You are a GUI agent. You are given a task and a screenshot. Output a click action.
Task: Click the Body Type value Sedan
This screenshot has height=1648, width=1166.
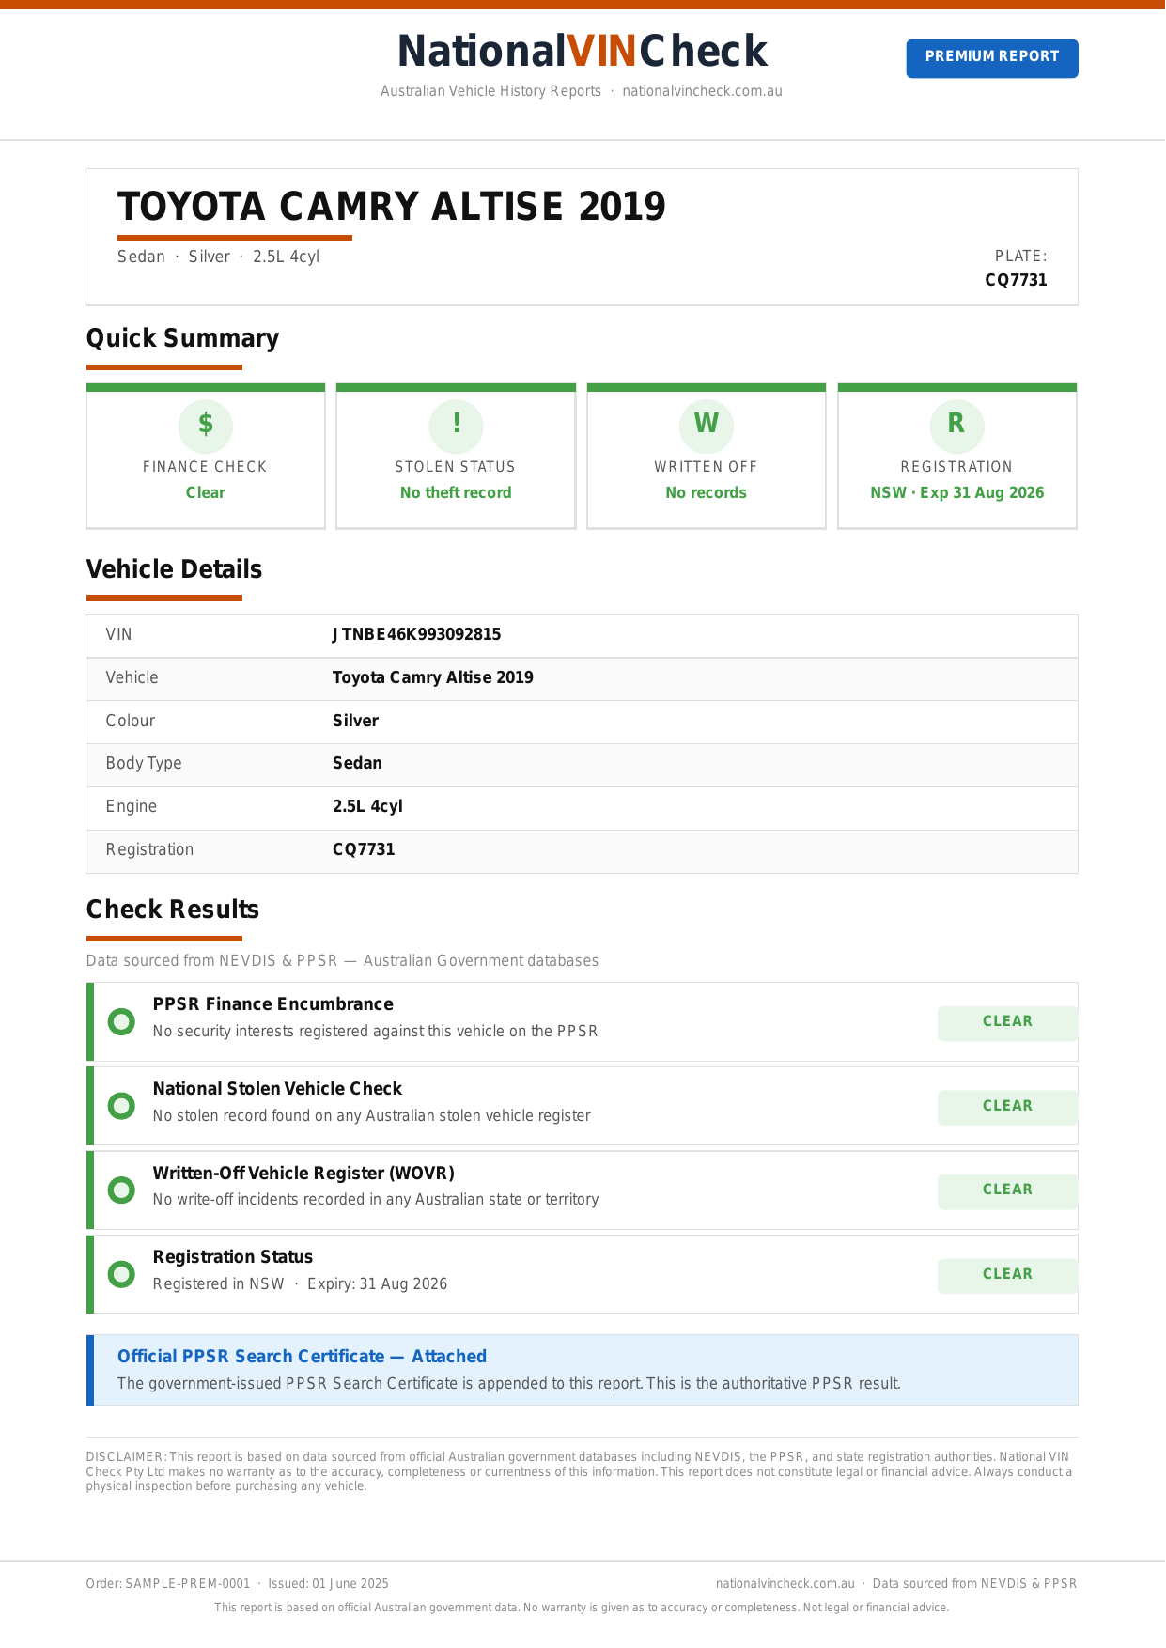(357, 763)
